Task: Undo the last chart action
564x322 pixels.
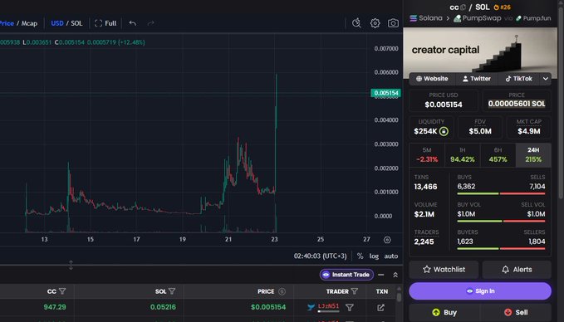Action: click(x=132, y=23)
